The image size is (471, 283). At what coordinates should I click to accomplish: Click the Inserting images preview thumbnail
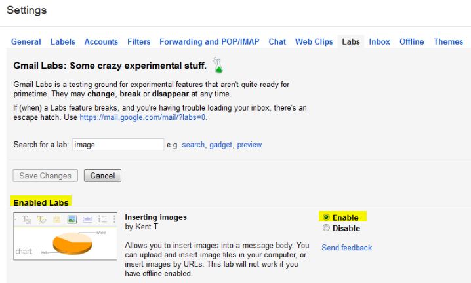[65, 236]
